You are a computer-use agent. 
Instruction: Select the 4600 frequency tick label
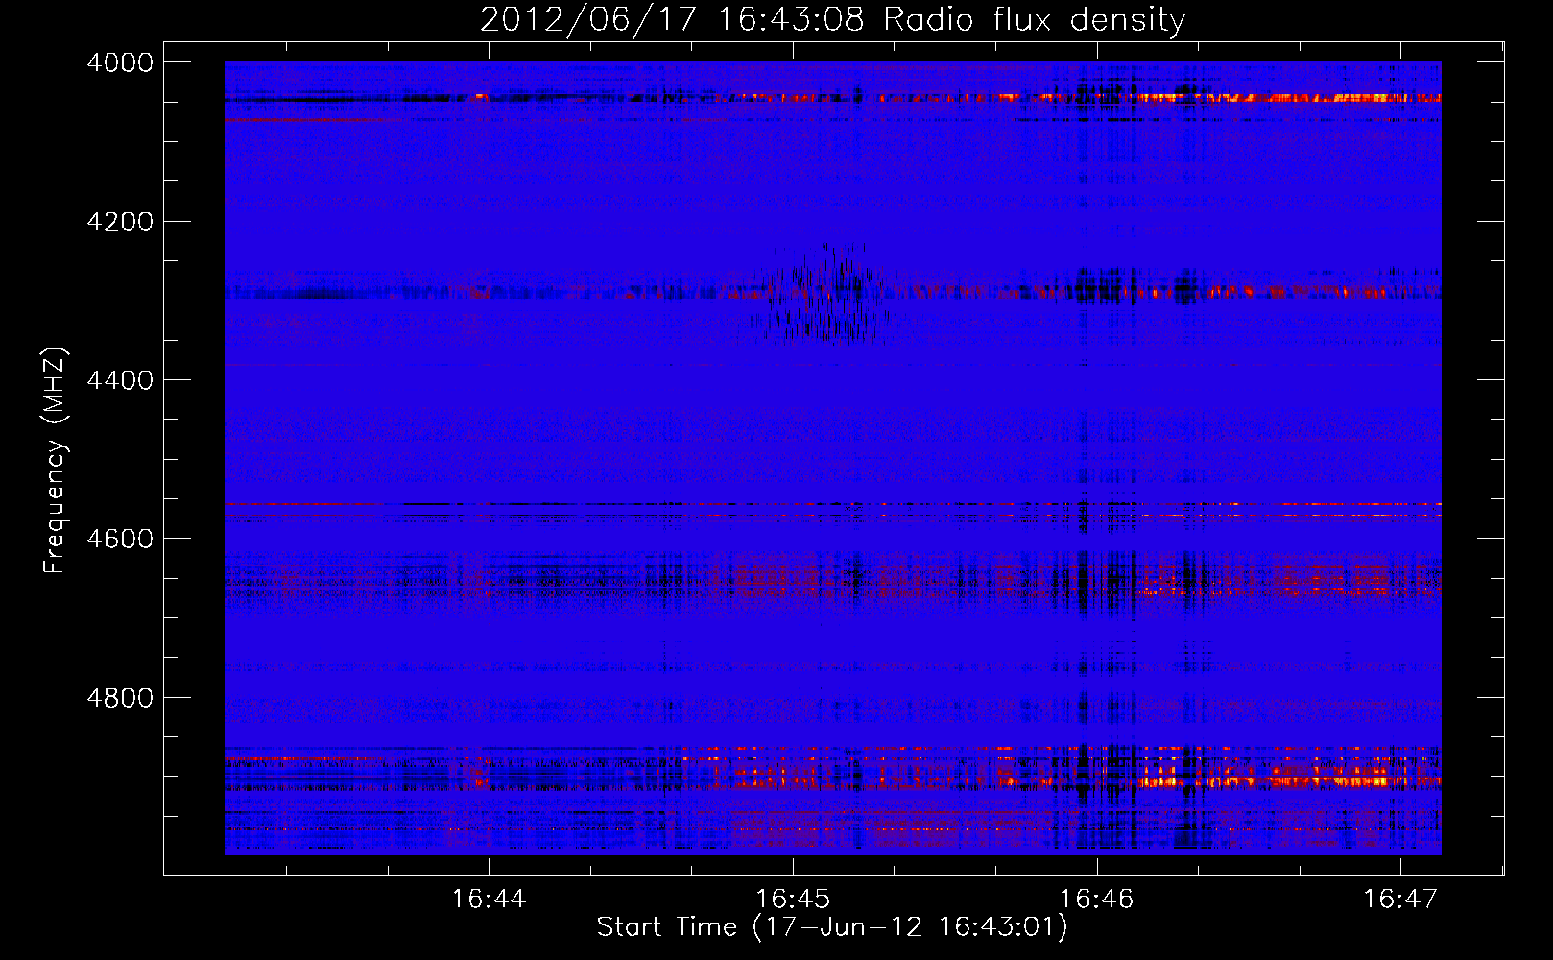120,539
